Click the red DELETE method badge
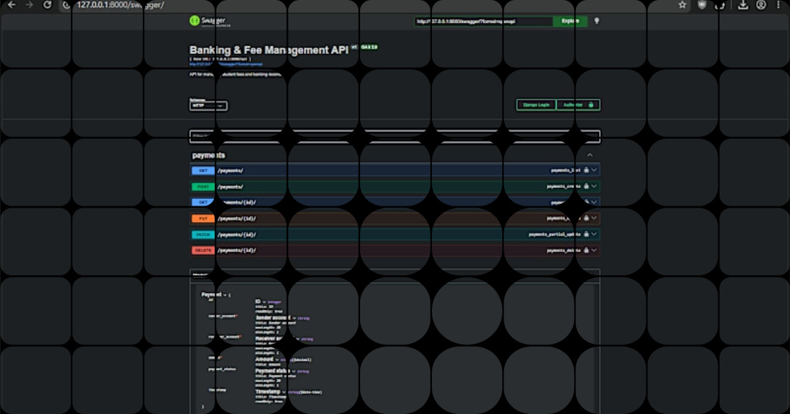This screenshot has height=414, width=790. (203, 250)
